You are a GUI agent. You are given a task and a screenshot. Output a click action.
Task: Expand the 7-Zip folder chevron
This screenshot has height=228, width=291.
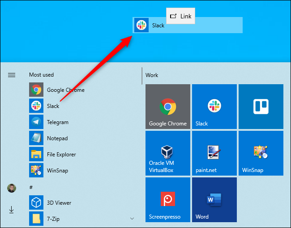click(x=132, y=219)
